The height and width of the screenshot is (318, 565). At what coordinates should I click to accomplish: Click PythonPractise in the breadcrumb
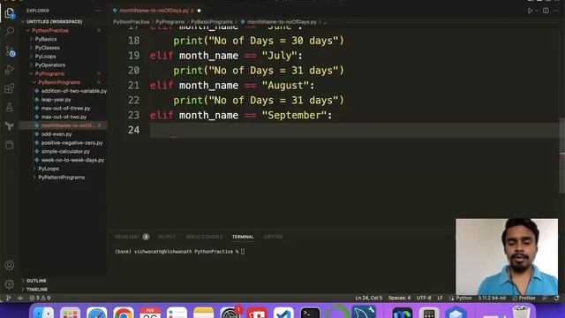tap(132, 22)
